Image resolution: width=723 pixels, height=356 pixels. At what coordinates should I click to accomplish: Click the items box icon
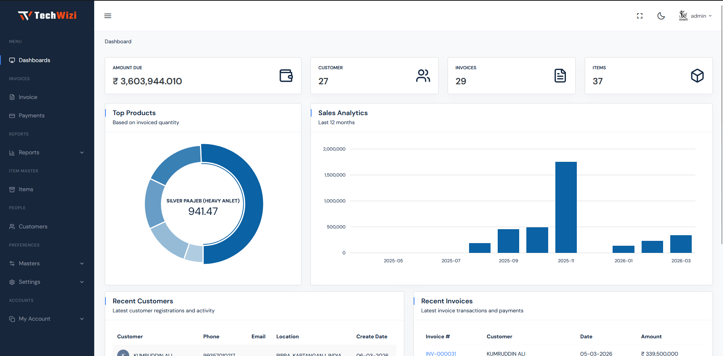tap(697, 76)
